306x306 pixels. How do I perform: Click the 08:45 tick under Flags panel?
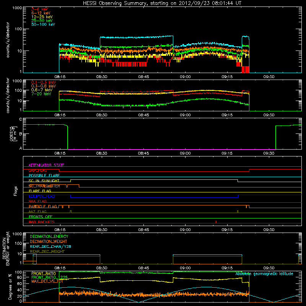[x=143, y=230]
